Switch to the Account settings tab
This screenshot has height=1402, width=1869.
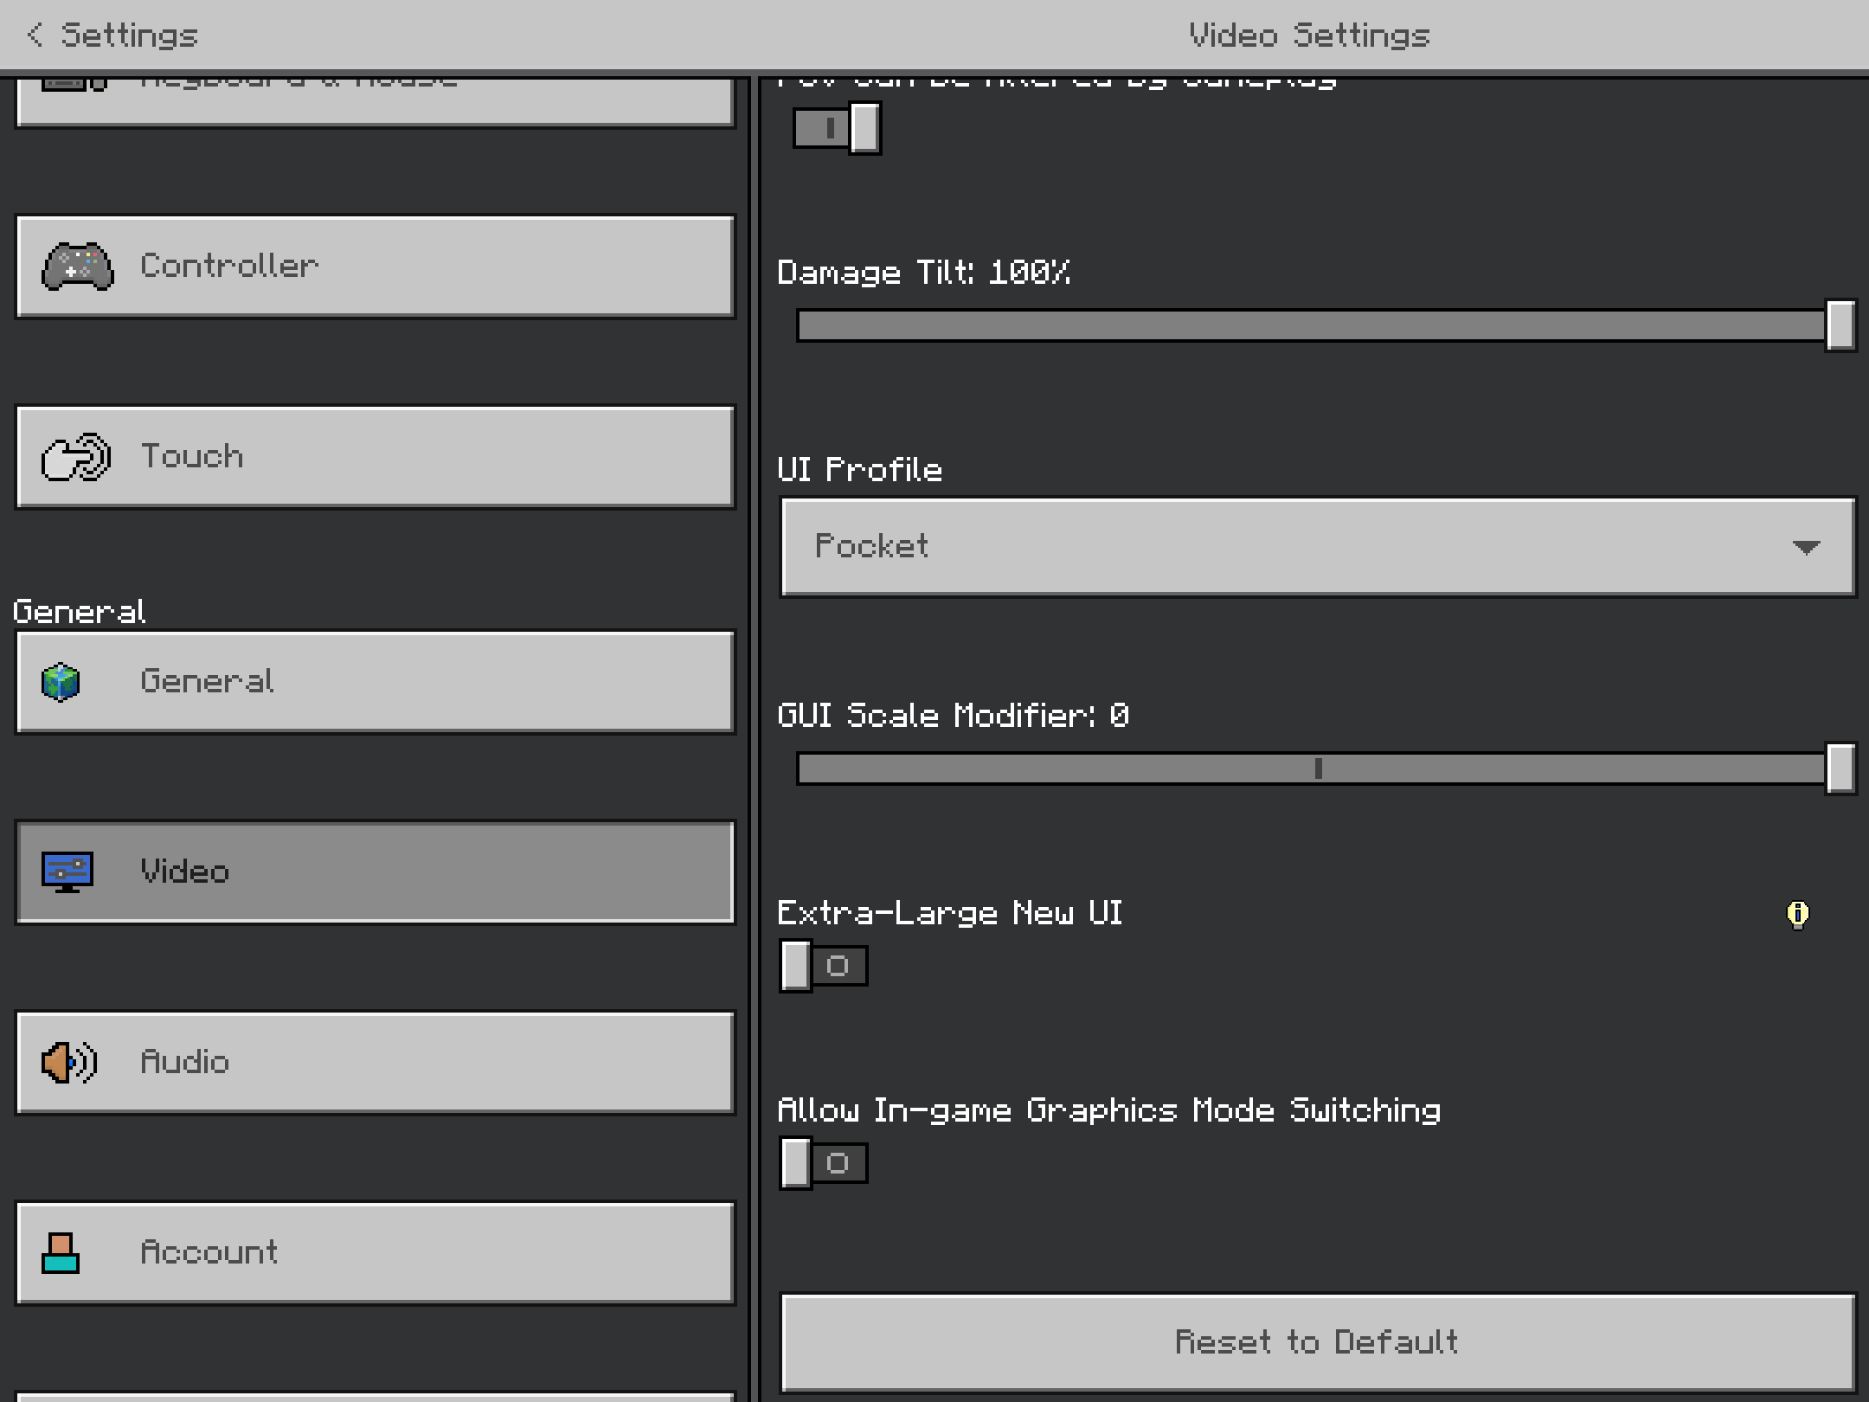point(374,1253)
